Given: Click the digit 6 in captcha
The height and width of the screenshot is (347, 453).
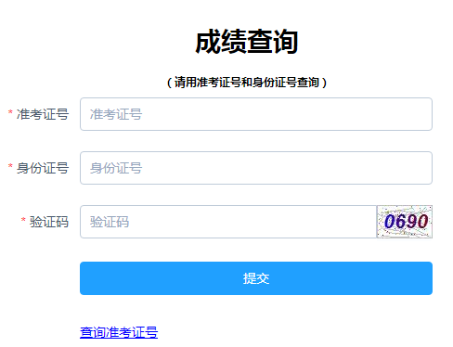Looking at the screenshot, I should tap(401, 222).
